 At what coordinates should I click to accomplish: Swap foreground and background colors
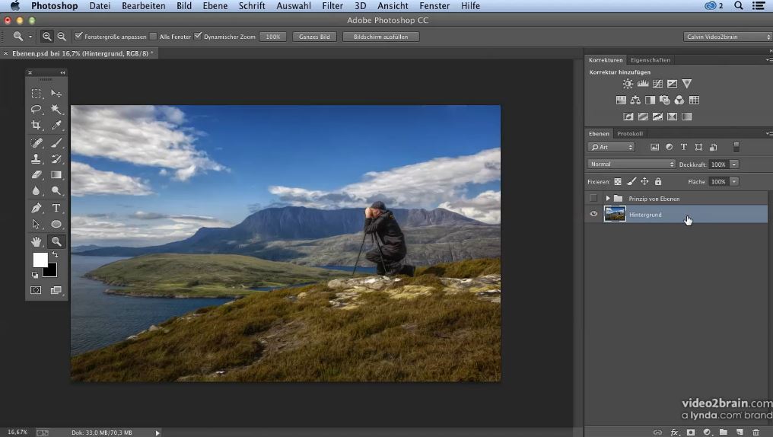click(56, 254)
